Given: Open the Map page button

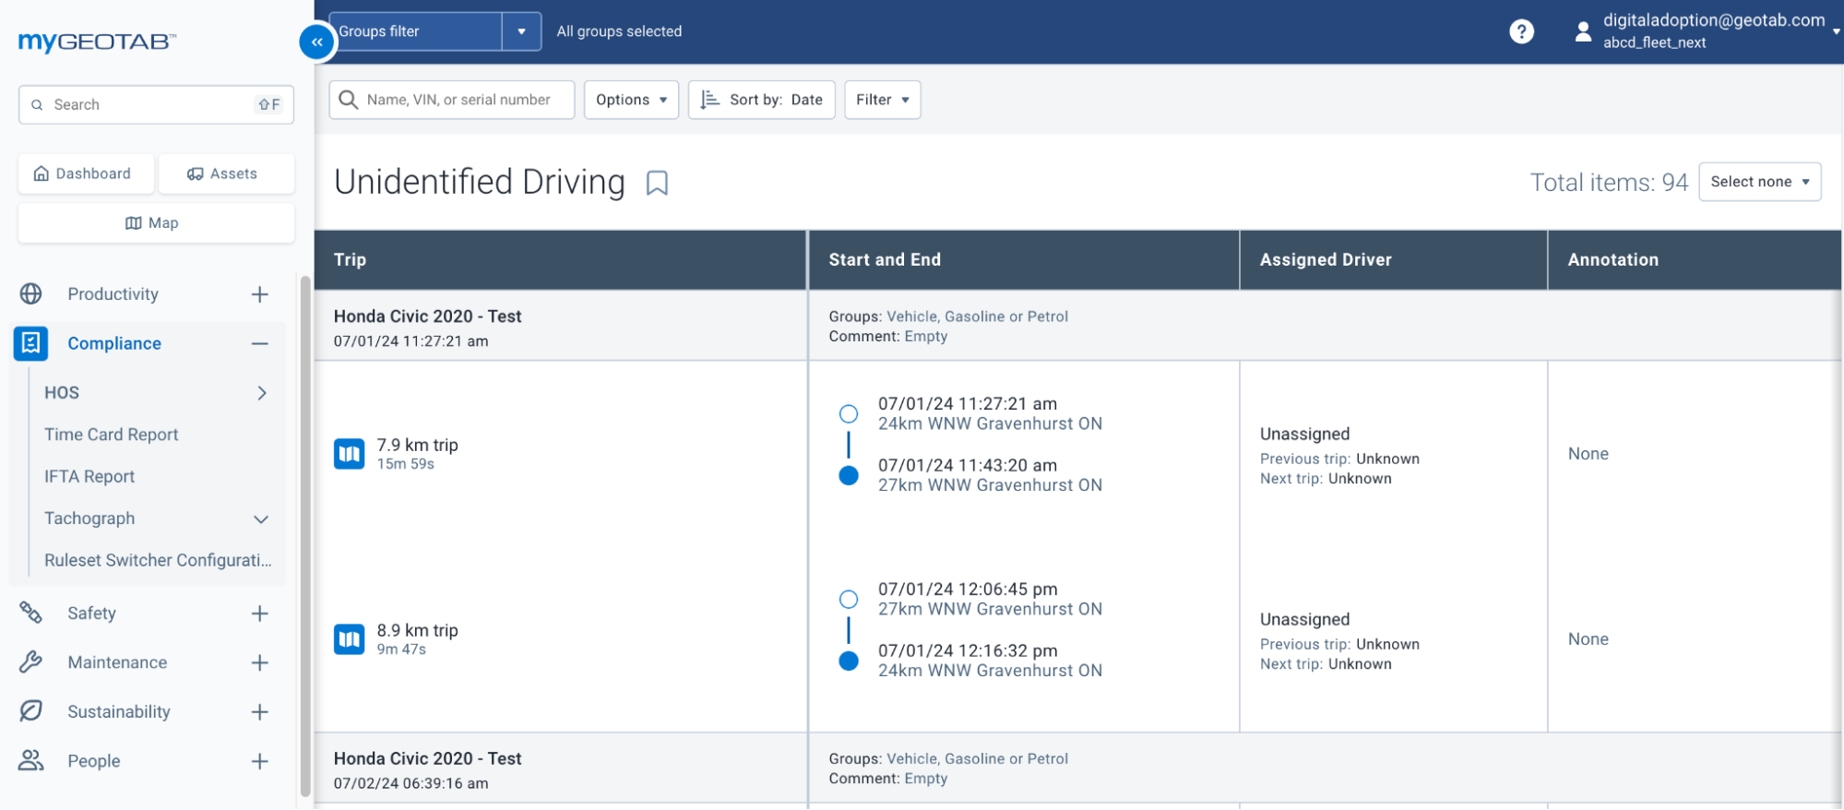Looking at the screenshot, I should pos(156,223).
